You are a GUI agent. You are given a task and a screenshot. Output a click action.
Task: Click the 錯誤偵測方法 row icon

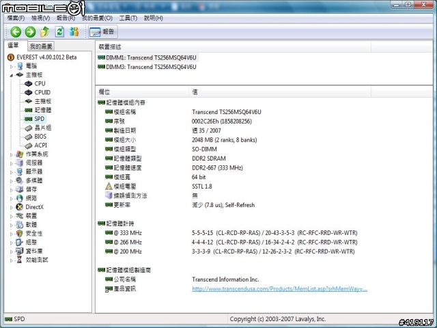tap(109, 195)
